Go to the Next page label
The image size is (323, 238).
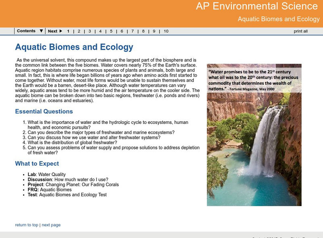tap(52, 31)
